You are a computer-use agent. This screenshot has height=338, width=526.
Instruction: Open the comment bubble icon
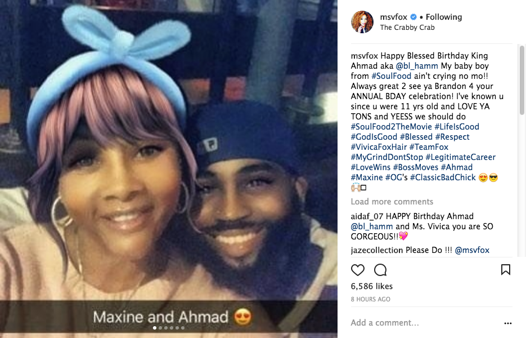(x=380, y=270)
